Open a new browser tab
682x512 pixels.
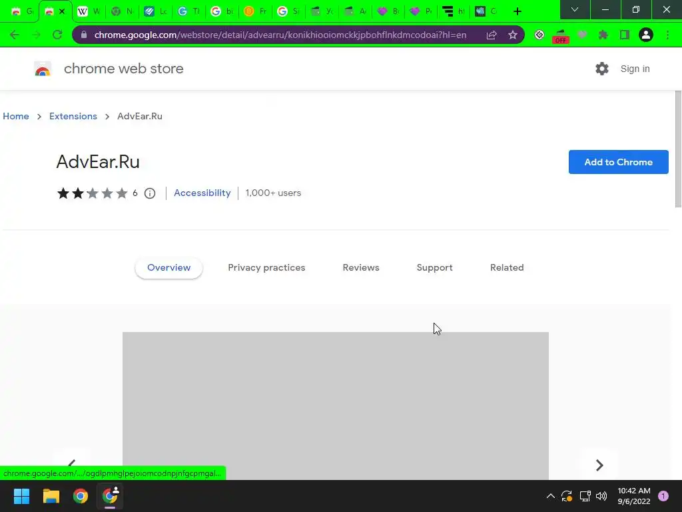517,11
